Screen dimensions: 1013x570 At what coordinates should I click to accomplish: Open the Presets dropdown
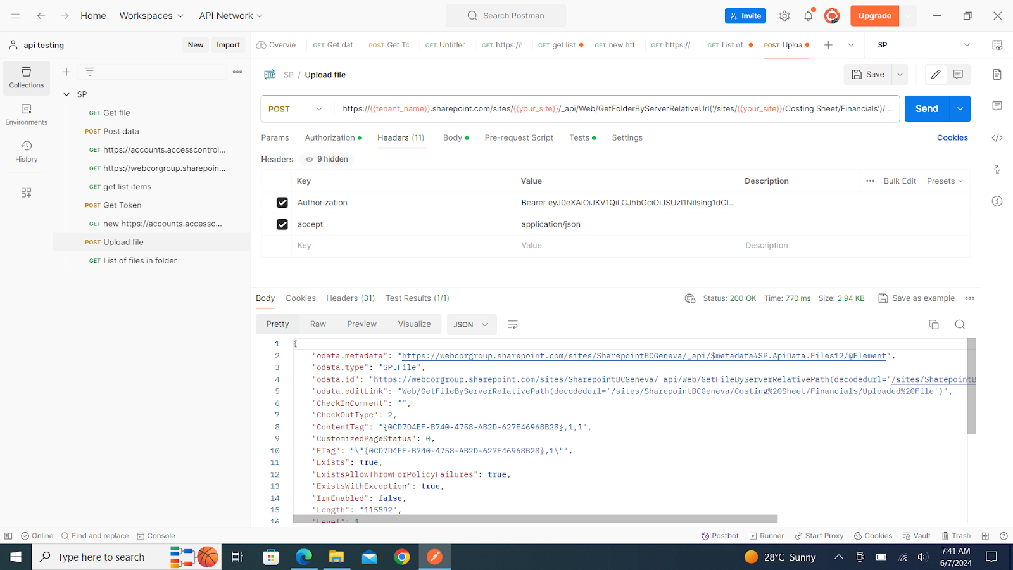pos(945,181)
